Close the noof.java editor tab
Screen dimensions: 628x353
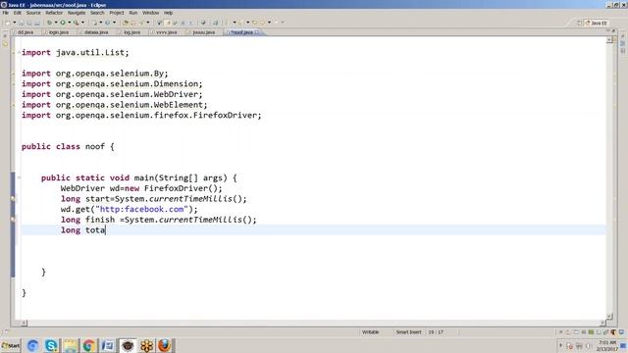pyautogui.click(x=257, y=32)
